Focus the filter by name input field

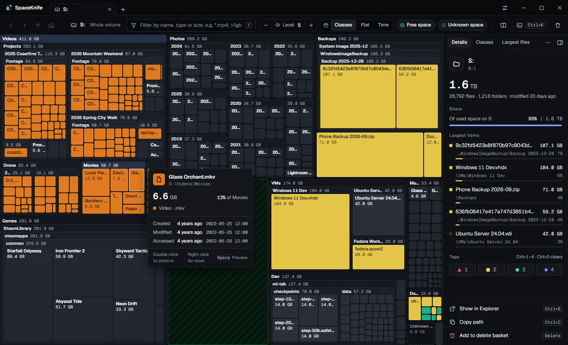pyautogui.click(x=191, y=25)
